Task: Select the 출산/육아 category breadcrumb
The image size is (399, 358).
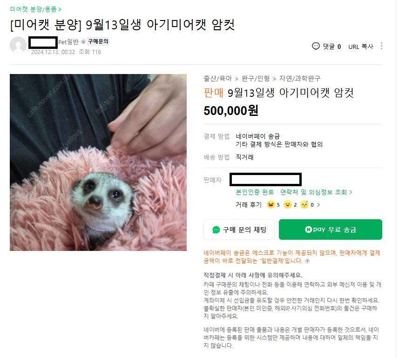Action: tap(217, 79)
